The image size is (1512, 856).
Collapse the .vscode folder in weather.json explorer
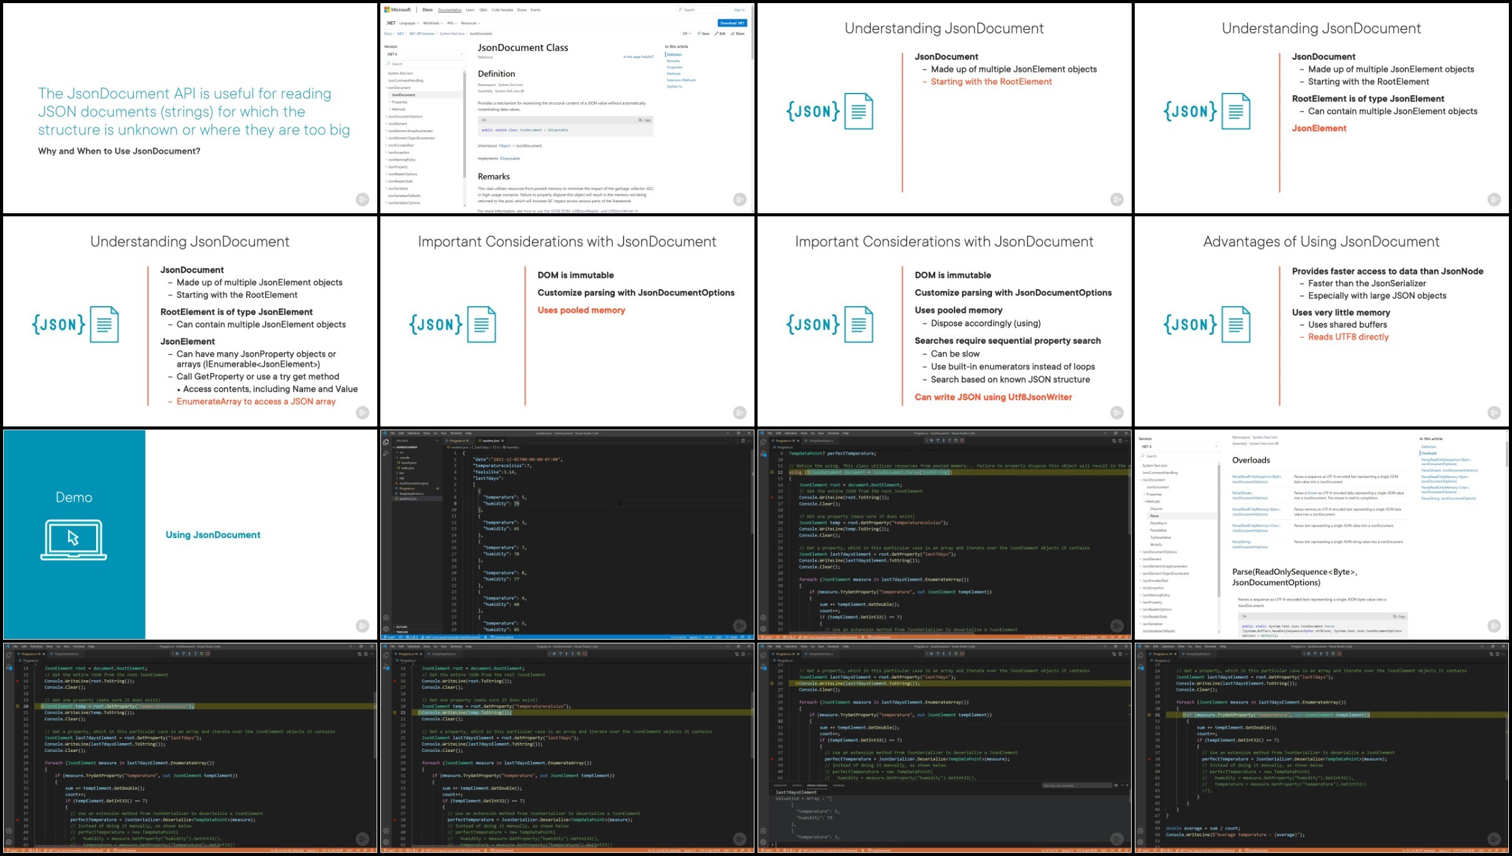403,458
